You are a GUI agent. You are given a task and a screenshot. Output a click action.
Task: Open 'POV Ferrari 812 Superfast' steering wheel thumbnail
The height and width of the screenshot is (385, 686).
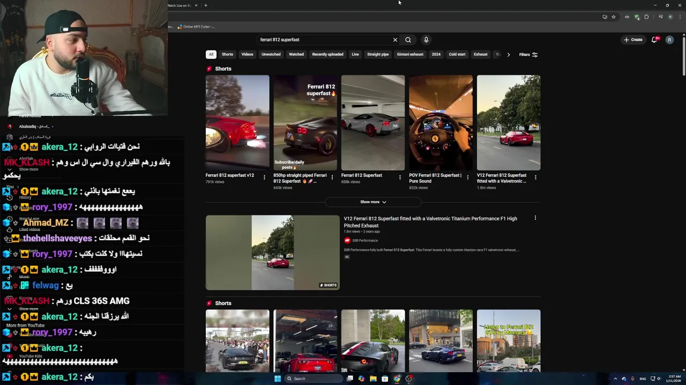(x=441, y=122)
